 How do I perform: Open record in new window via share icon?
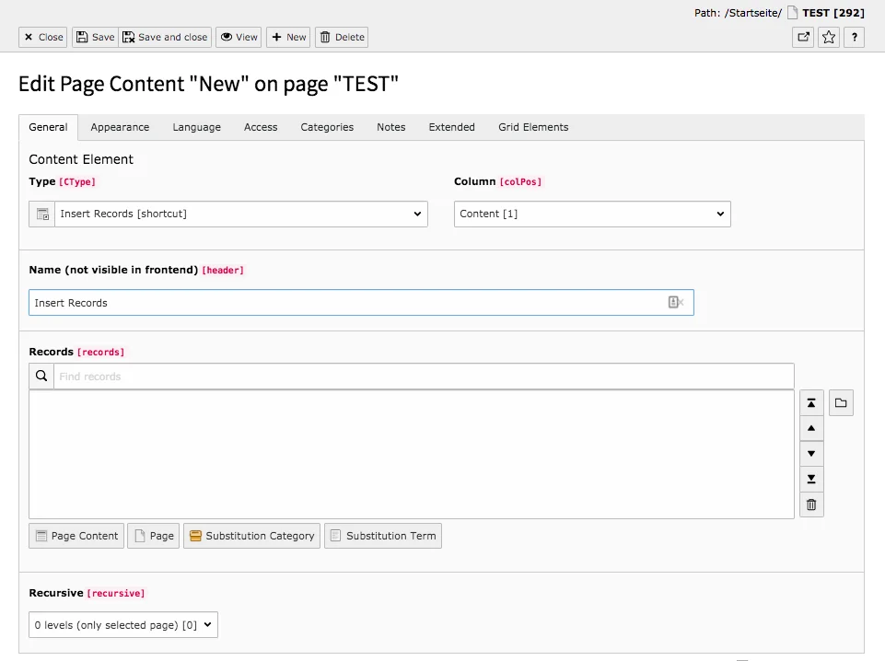pyautogui.click(x=802, y=37)
